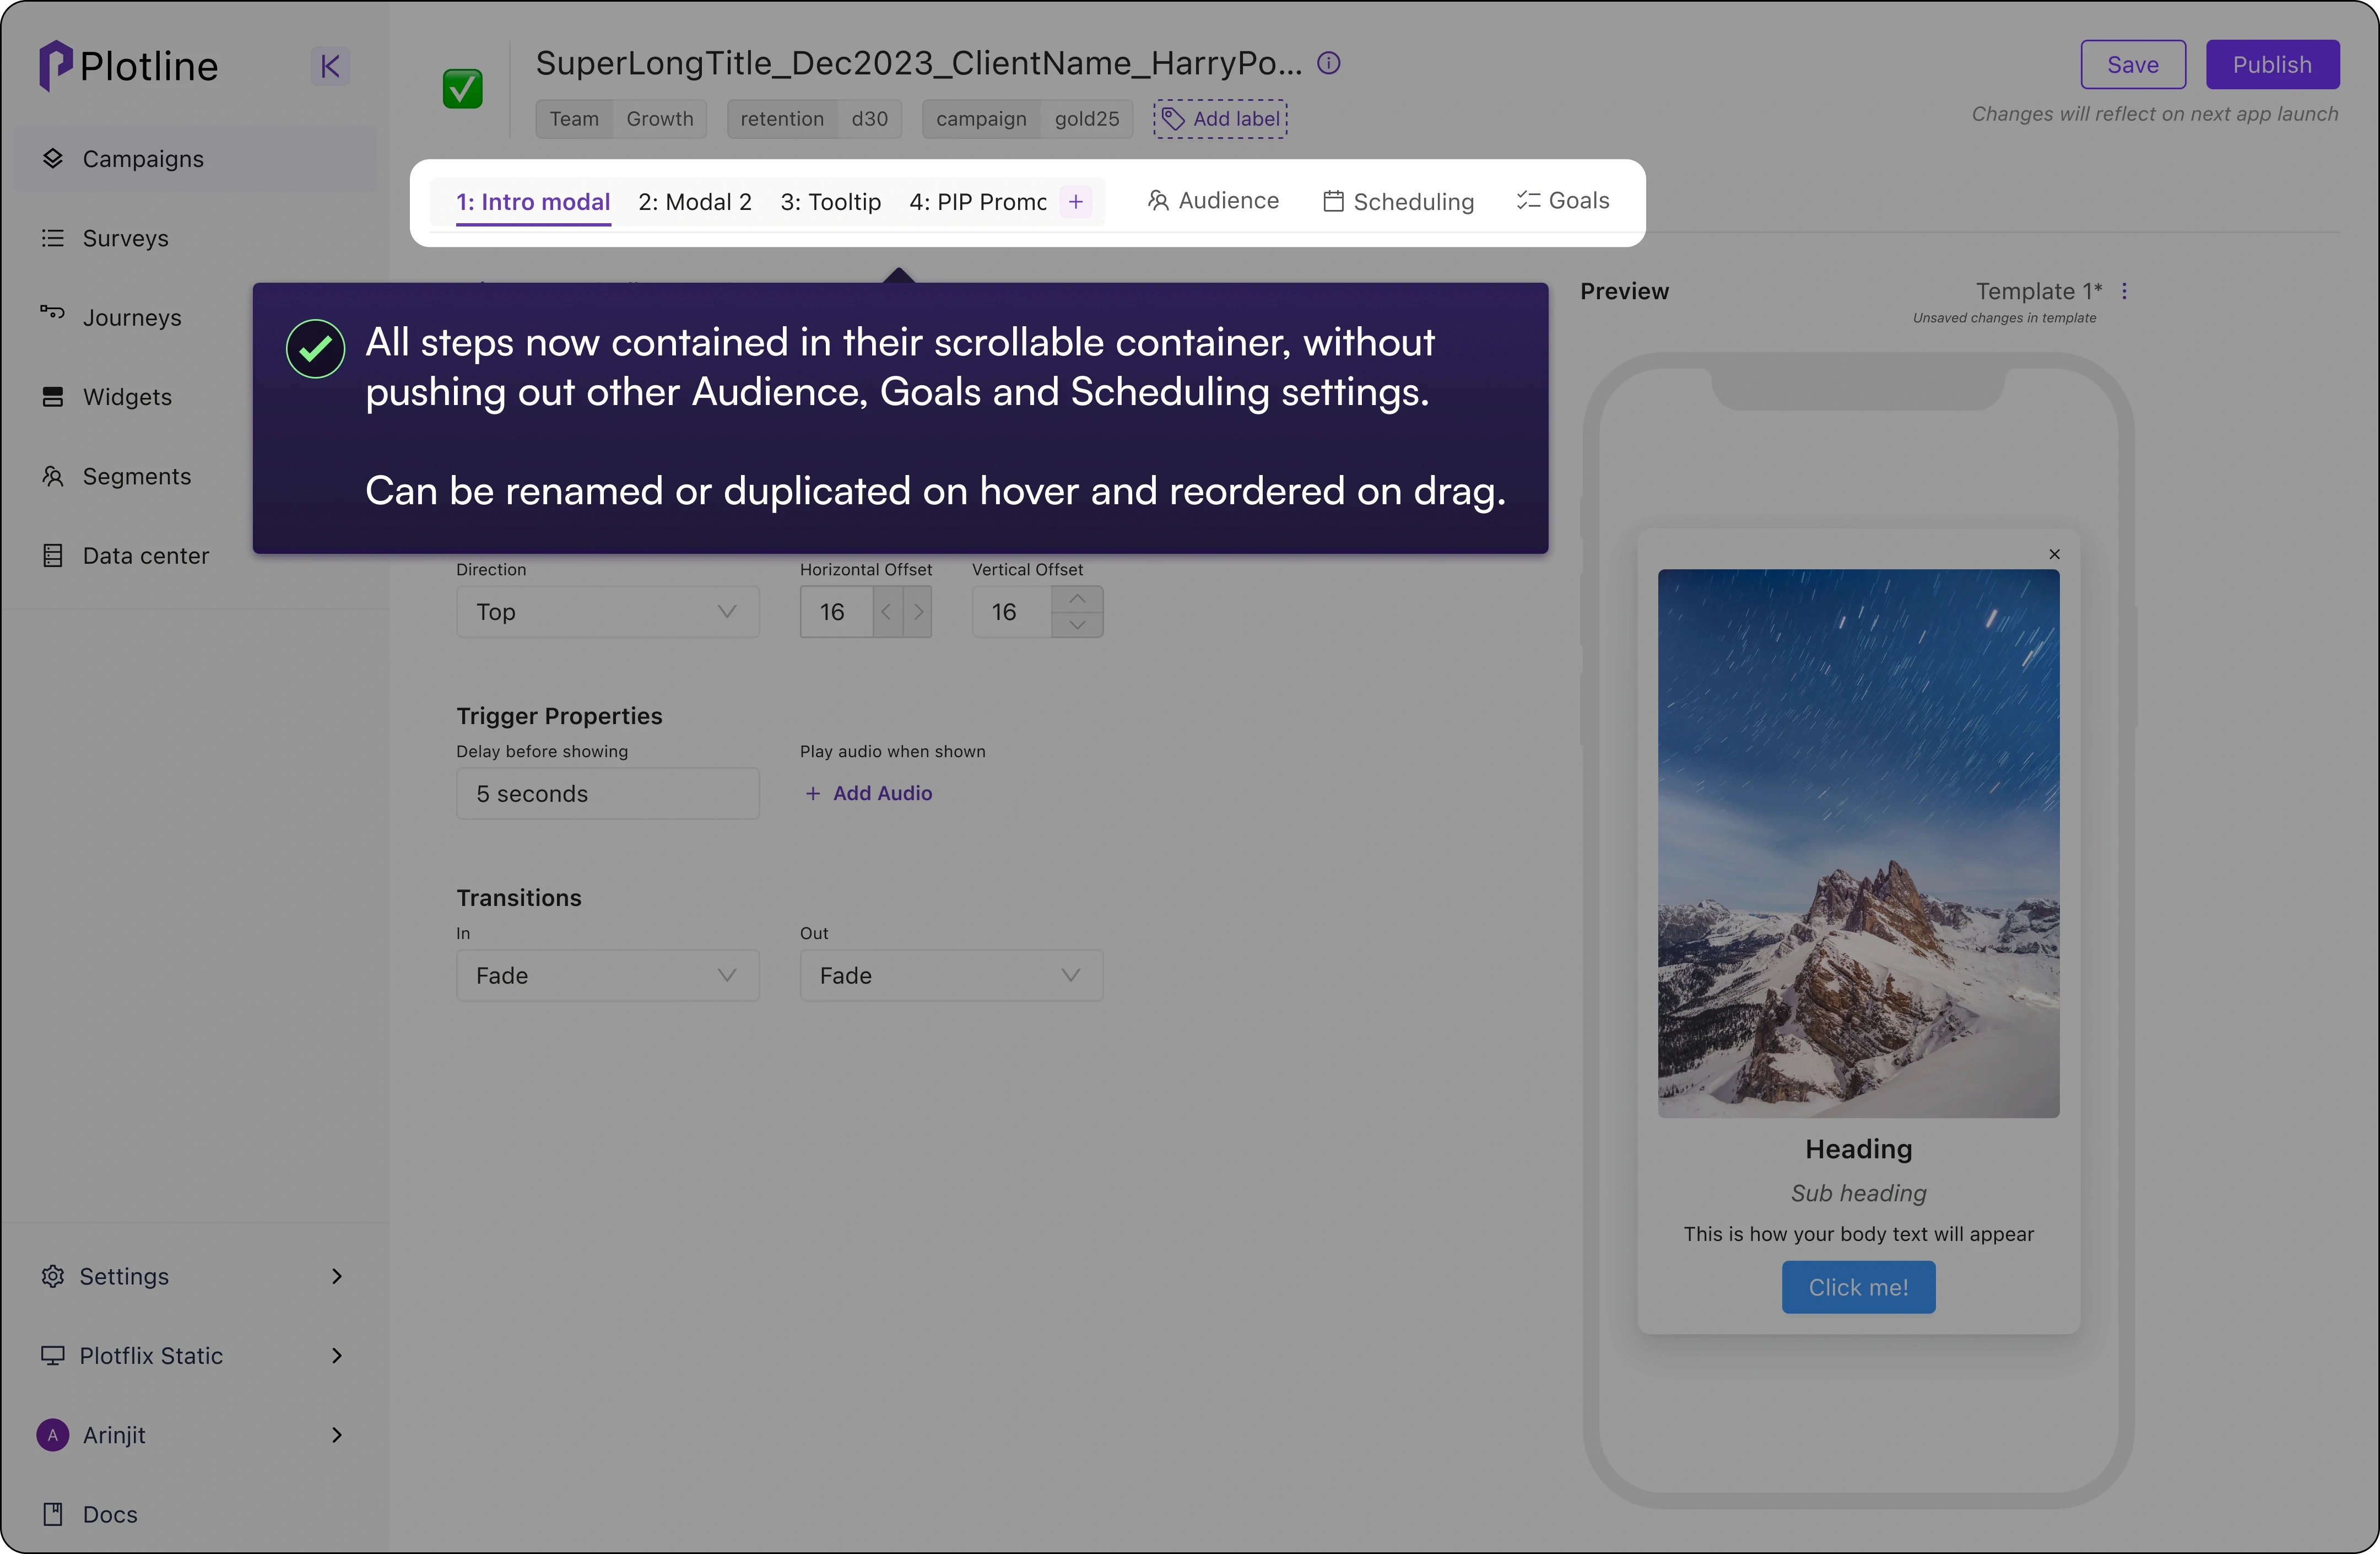This screenshot has width=2380, height=1554.
Task: Open Docs from sidebar bottom
Action: pyautogui.click(x=109, y=1513)
